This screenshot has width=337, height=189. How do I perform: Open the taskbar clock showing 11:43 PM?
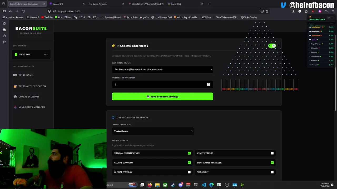tap(325, 185)
